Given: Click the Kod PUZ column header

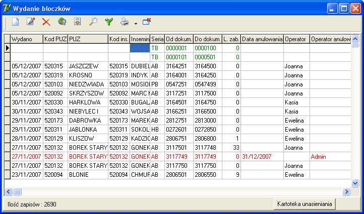Looking at the screenshot, I should click(55, 39).
